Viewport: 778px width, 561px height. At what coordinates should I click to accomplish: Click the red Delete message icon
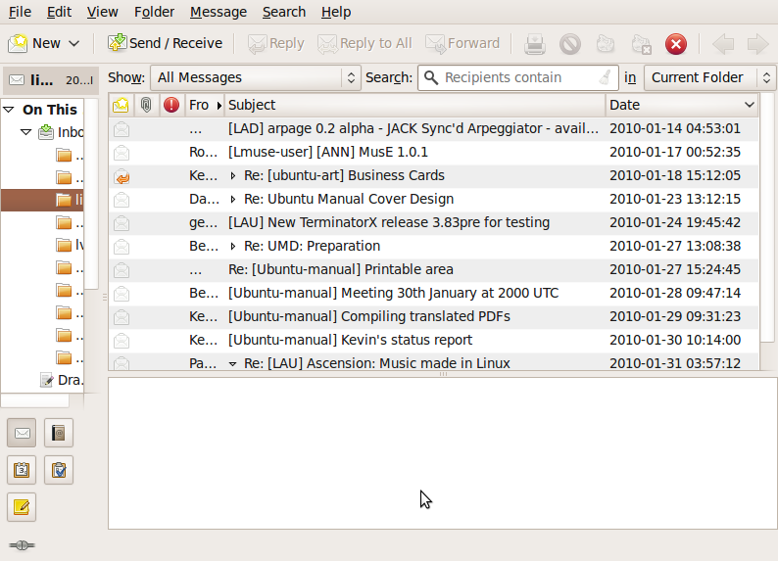(x=676, y=44)
